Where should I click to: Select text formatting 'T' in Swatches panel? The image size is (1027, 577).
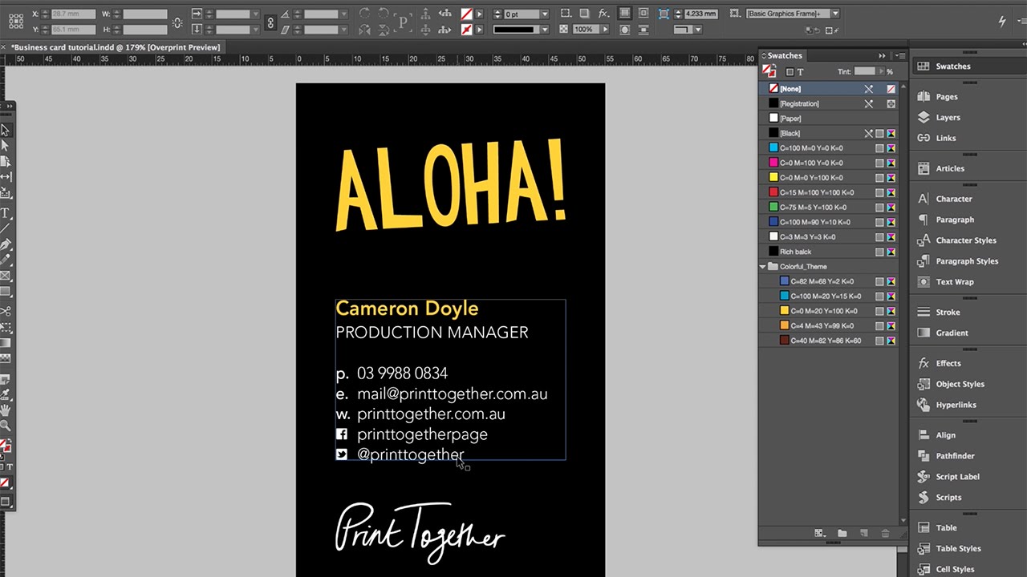(x=800, y=72)
